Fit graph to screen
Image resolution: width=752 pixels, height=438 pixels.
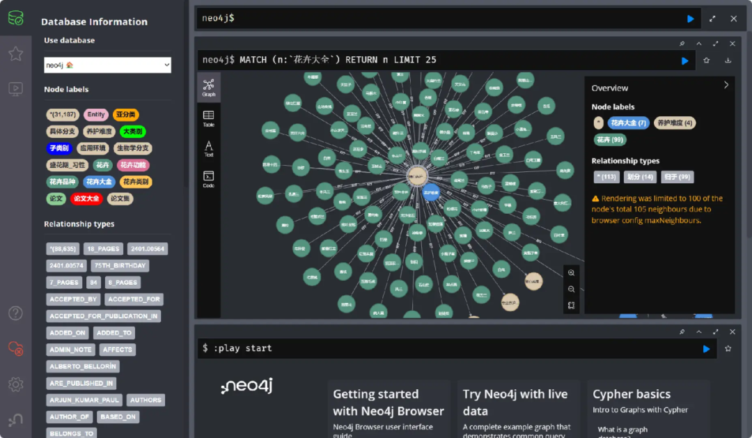tap(571, 306)
